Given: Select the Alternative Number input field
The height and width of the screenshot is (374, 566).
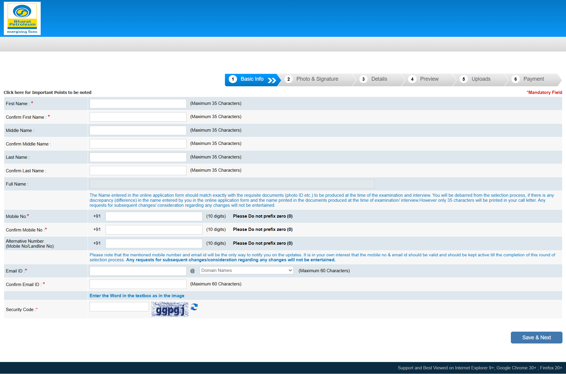Looking at the screenshot, I should pos(154,244).
